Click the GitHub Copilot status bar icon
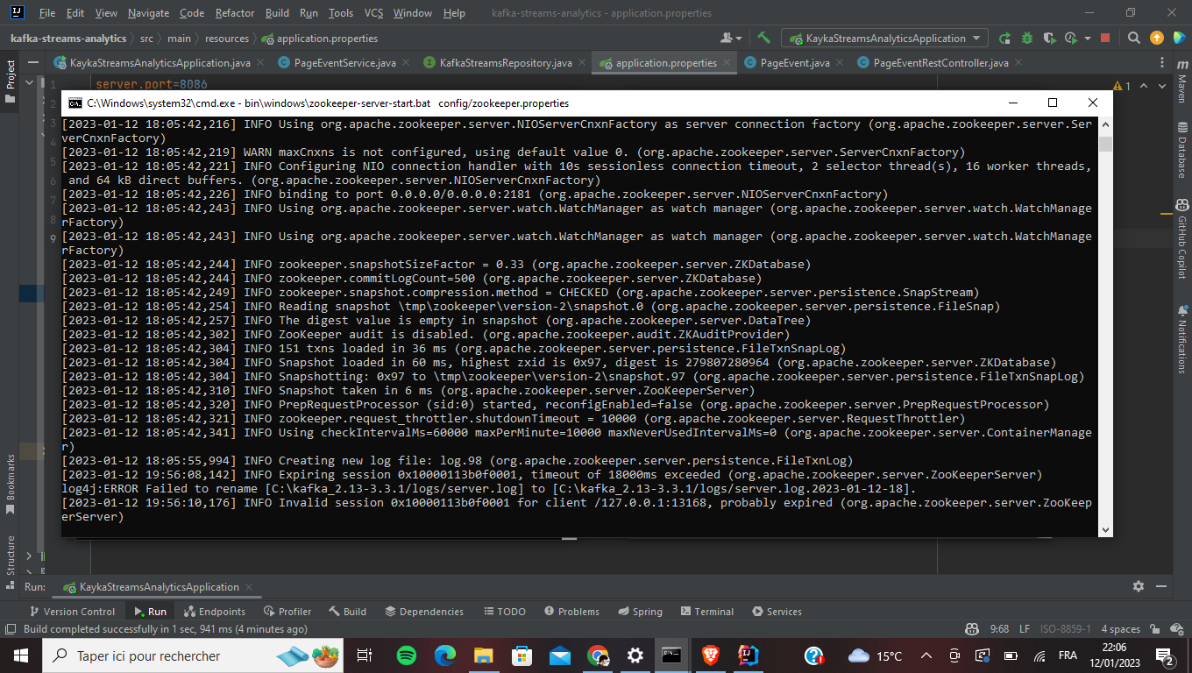This screenshot has width=1192, height=673. tap(972, 629)
